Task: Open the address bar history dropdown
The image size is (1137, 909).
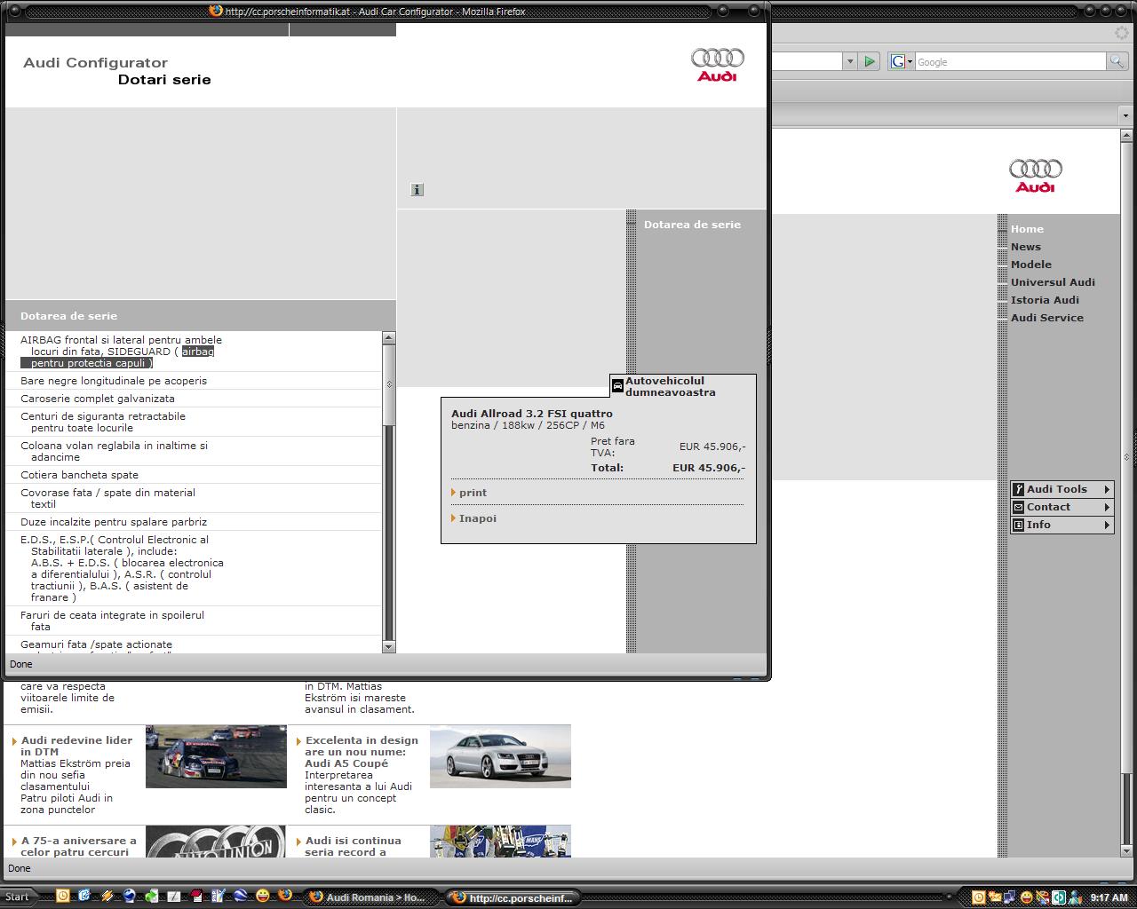Action: (x=850, y=61)
